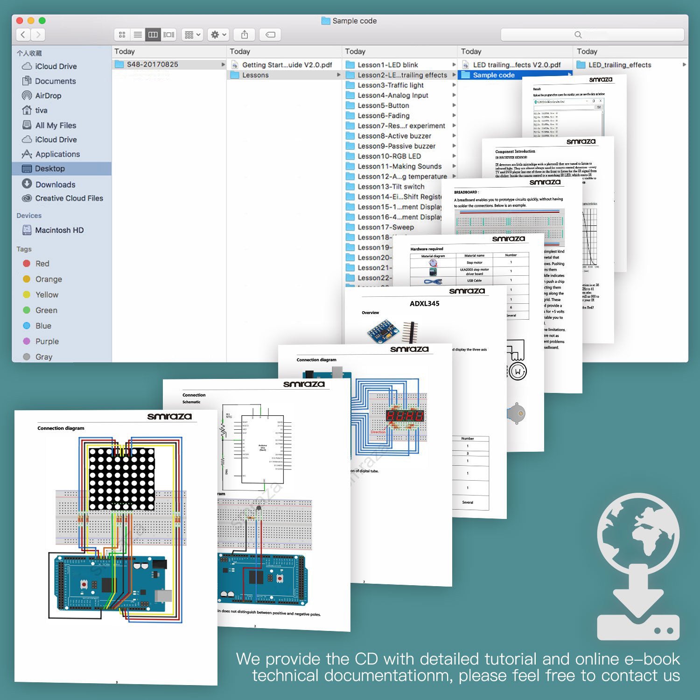Select the Lessons folder
This screenshot has height=700, width=700.
(x=285, y=75)
